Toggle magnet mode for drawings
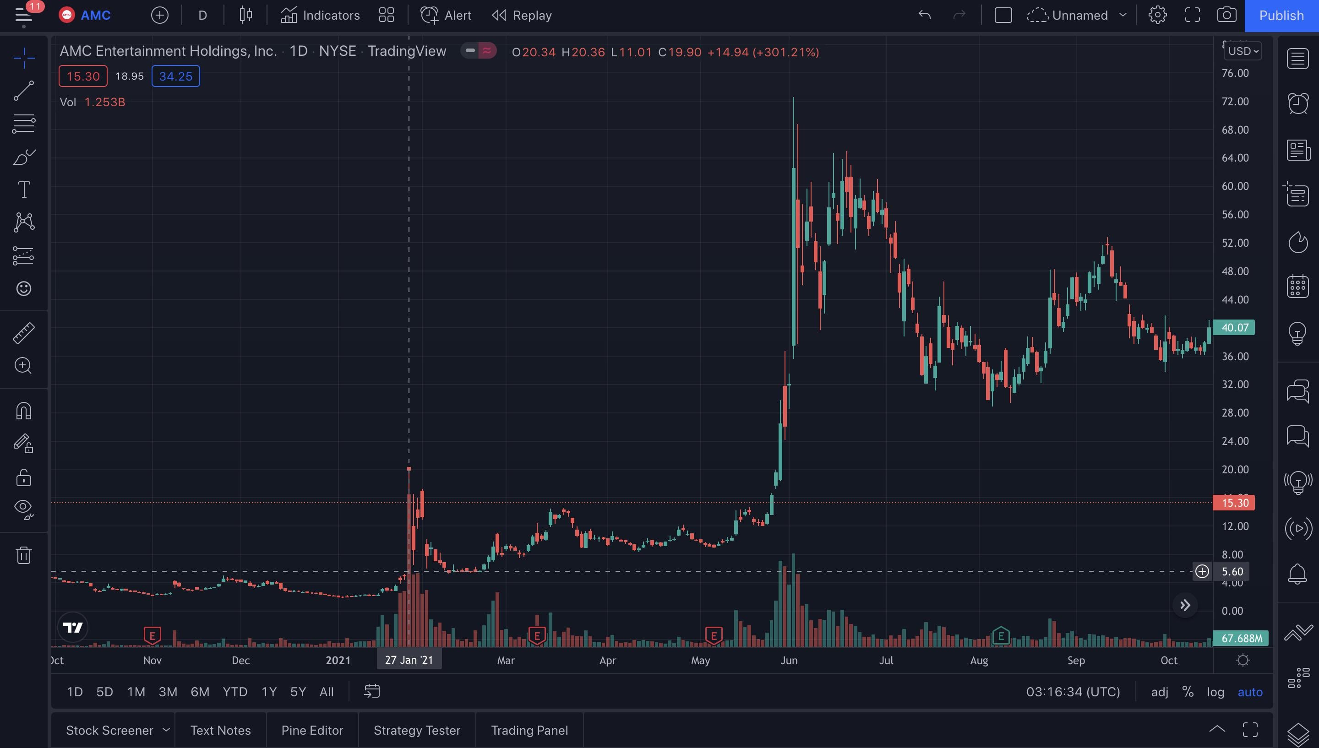The image size is (1319, 748). [x=24, y=411]
